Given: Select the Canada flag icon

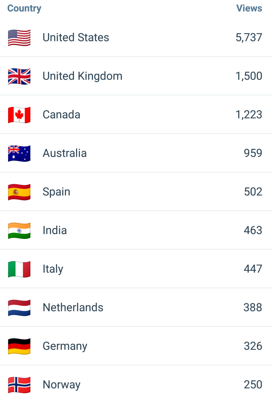Looking at the screenshot, I should pyautogui.click(x=19, y=115).
